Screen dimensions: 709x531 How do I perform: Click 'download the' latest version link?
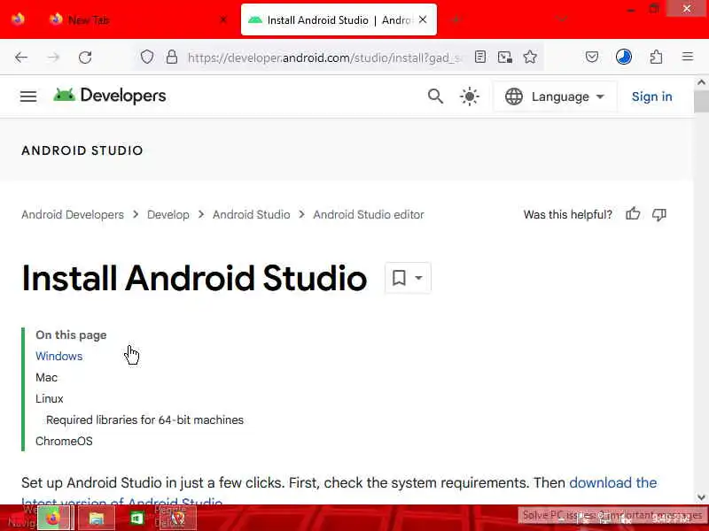click(x=612, y=482)
